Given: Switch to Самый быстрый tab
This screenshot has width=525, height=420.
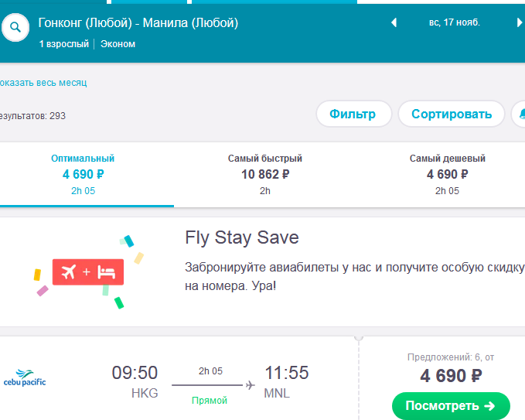Looking at the screenshot, I should coord(265,175).
